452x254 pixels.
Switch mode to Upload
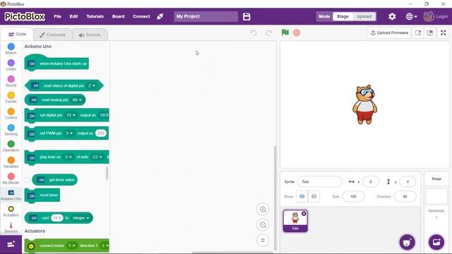[364, 16]
